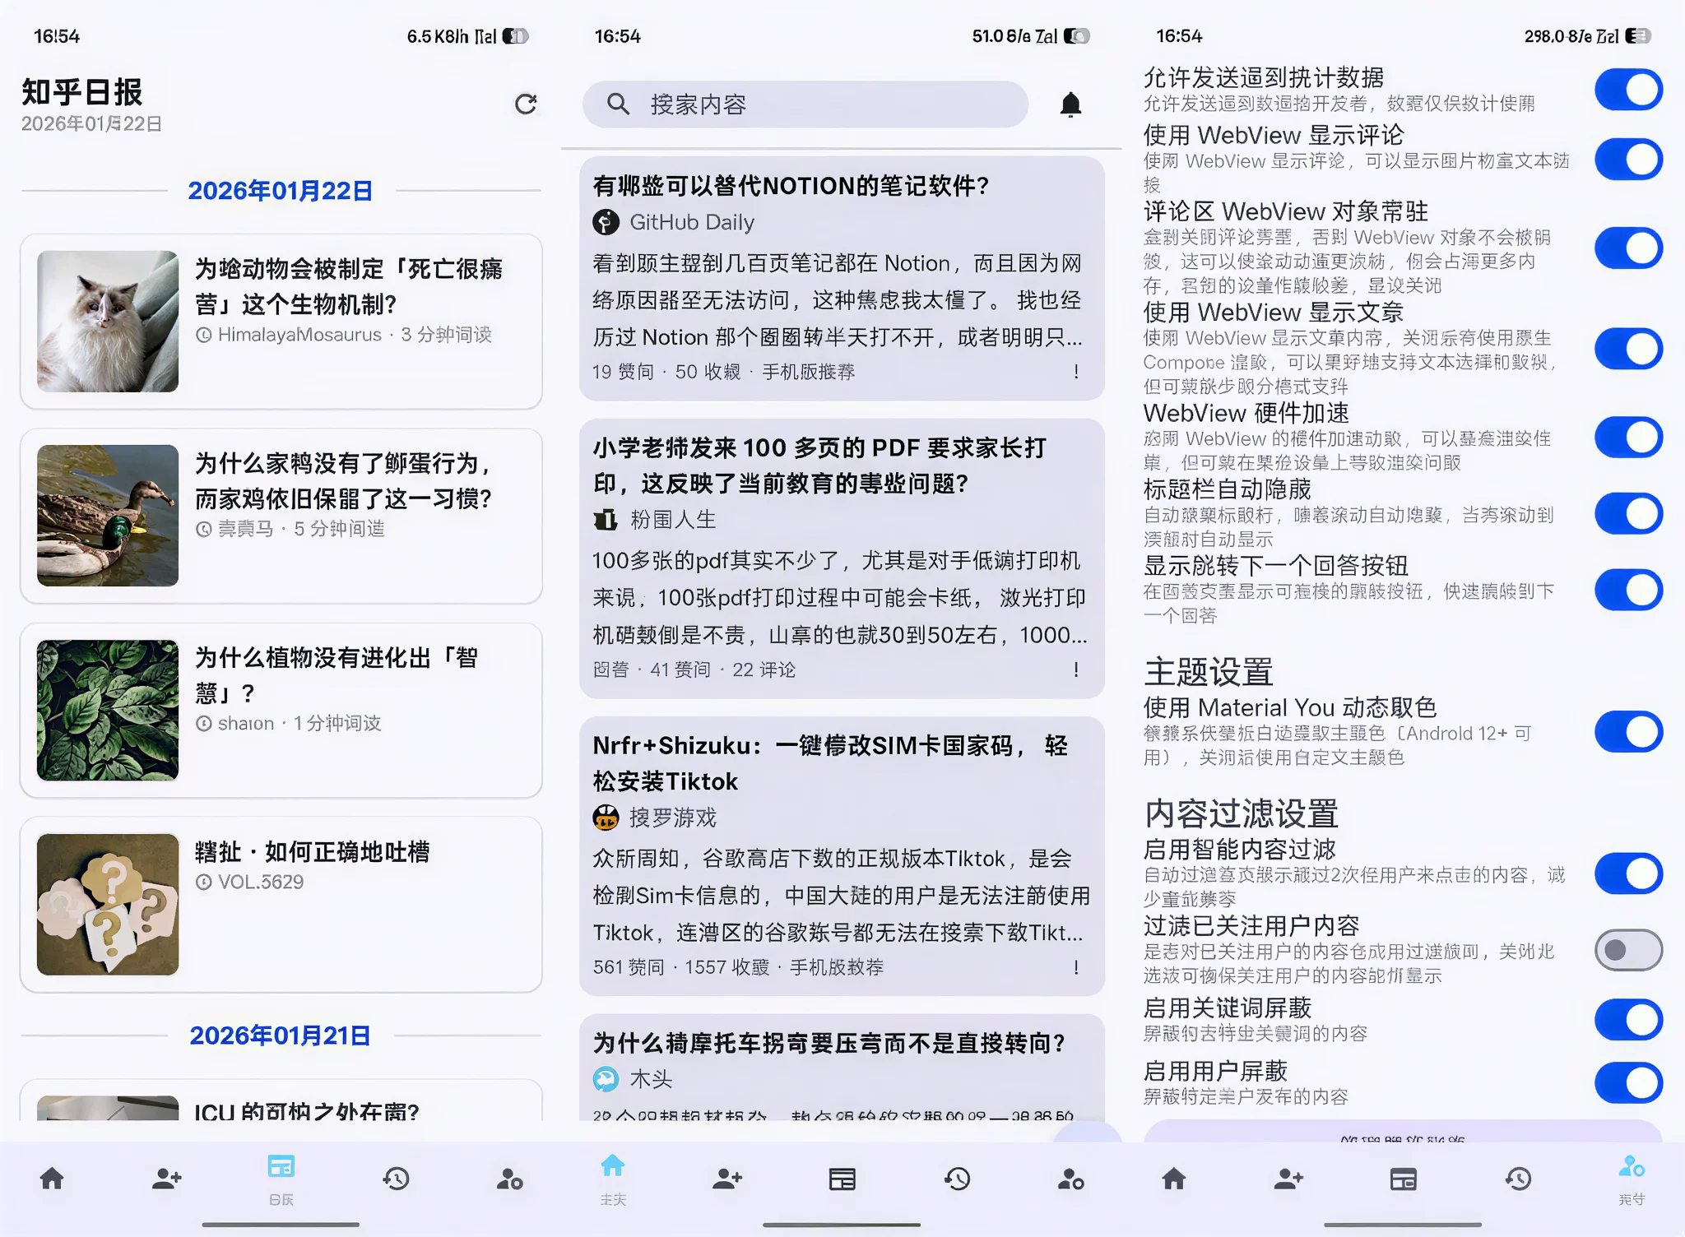The width and height of the screenshot is (1685, 1237).
Task: Turn off the 启用关键词屏蔽 toggle
Action: (x=1627, y=1020)
